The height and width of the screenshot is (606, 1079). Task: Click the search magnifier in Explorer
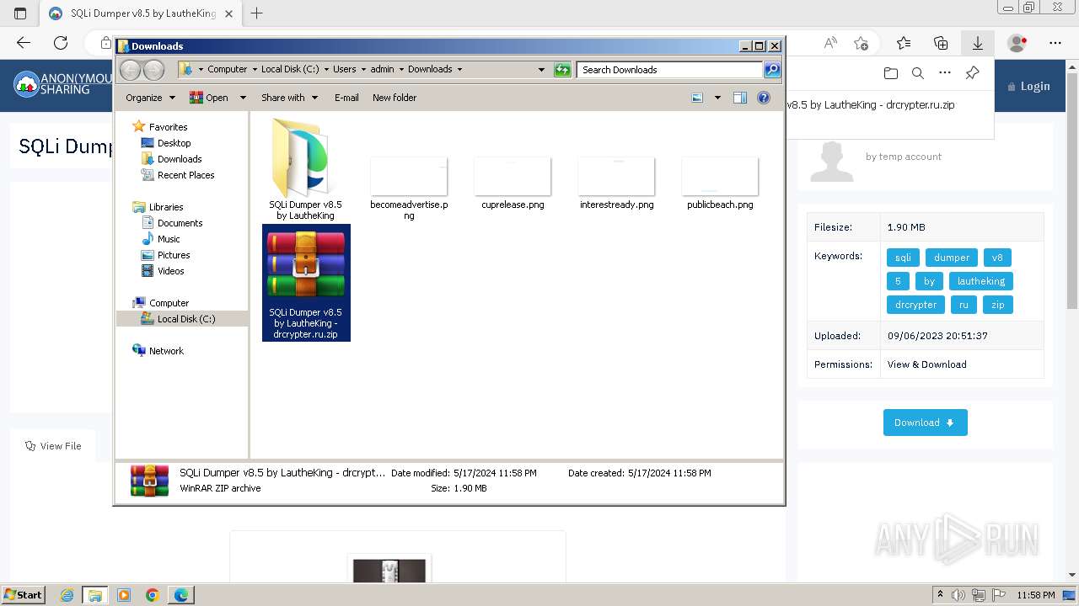point(772,70)
